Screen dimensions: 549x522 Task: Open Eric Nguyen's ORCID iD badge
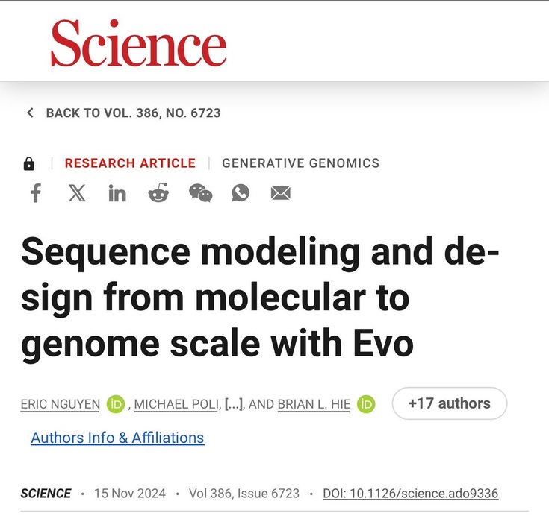tap(115, 404)
